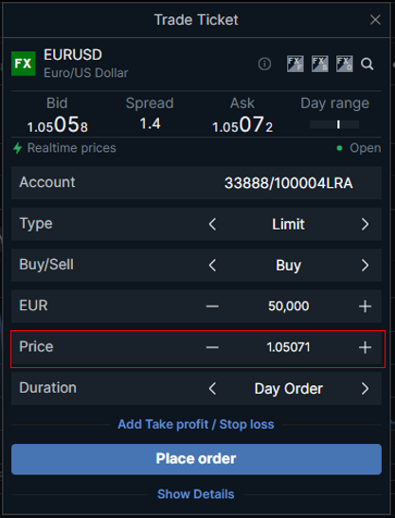This screenshot has height=518, width=395.
Task: Switch order Type to next option
Action: [x=365, y=224]
